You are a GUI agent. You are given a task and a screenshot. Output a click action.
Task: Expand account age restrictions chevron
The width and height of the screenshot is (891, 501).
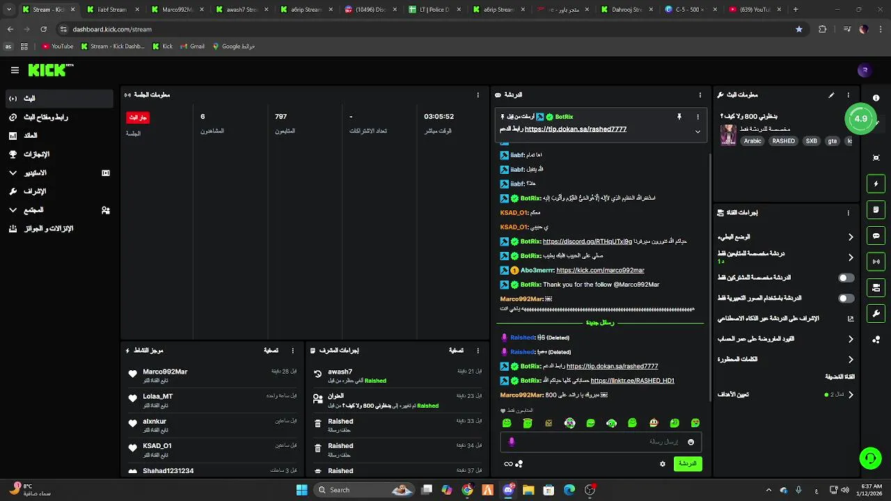click(851, 340)
